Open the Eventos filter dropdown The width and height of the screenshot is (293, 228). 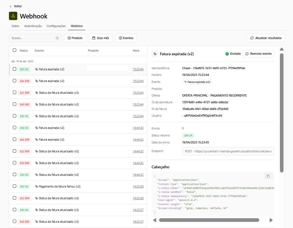pyautogui.click(x=126, y=38)
